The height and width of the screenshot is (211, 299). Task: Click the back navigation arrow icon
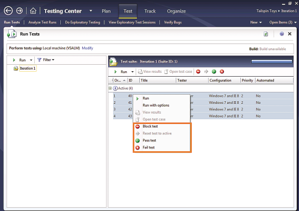8,11
